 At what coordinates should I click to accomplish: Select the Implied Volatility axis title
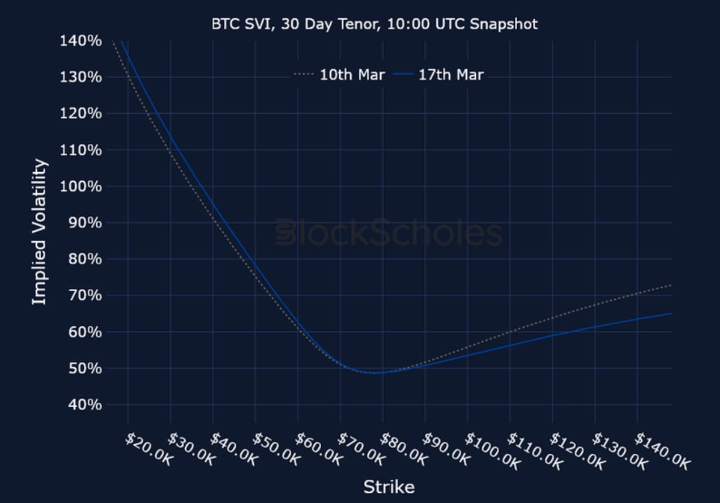pos(39,232)
